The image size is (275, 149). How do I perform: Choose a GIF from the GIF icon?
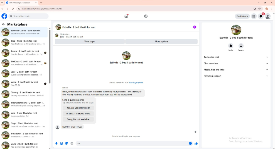point(72,143)
